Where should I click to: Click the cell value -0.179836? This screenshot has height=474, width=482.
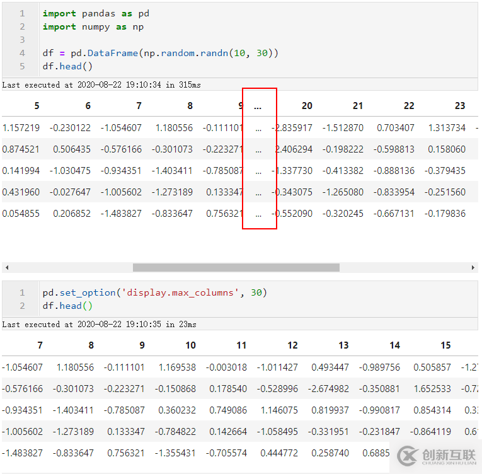[445, 214]
